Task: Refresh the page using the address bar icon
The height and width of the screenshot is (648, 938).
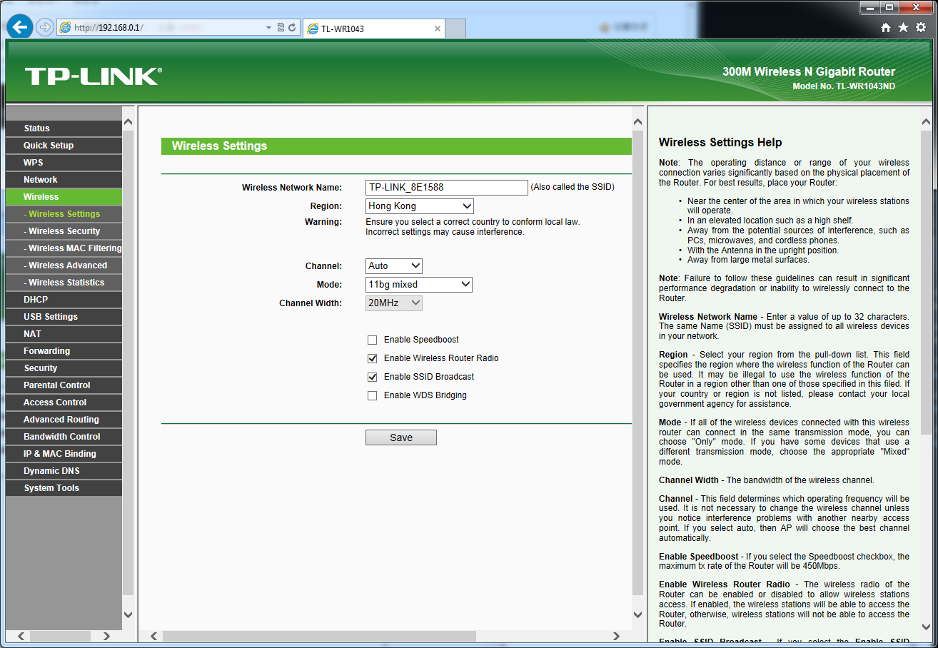Action: (292, 28)
